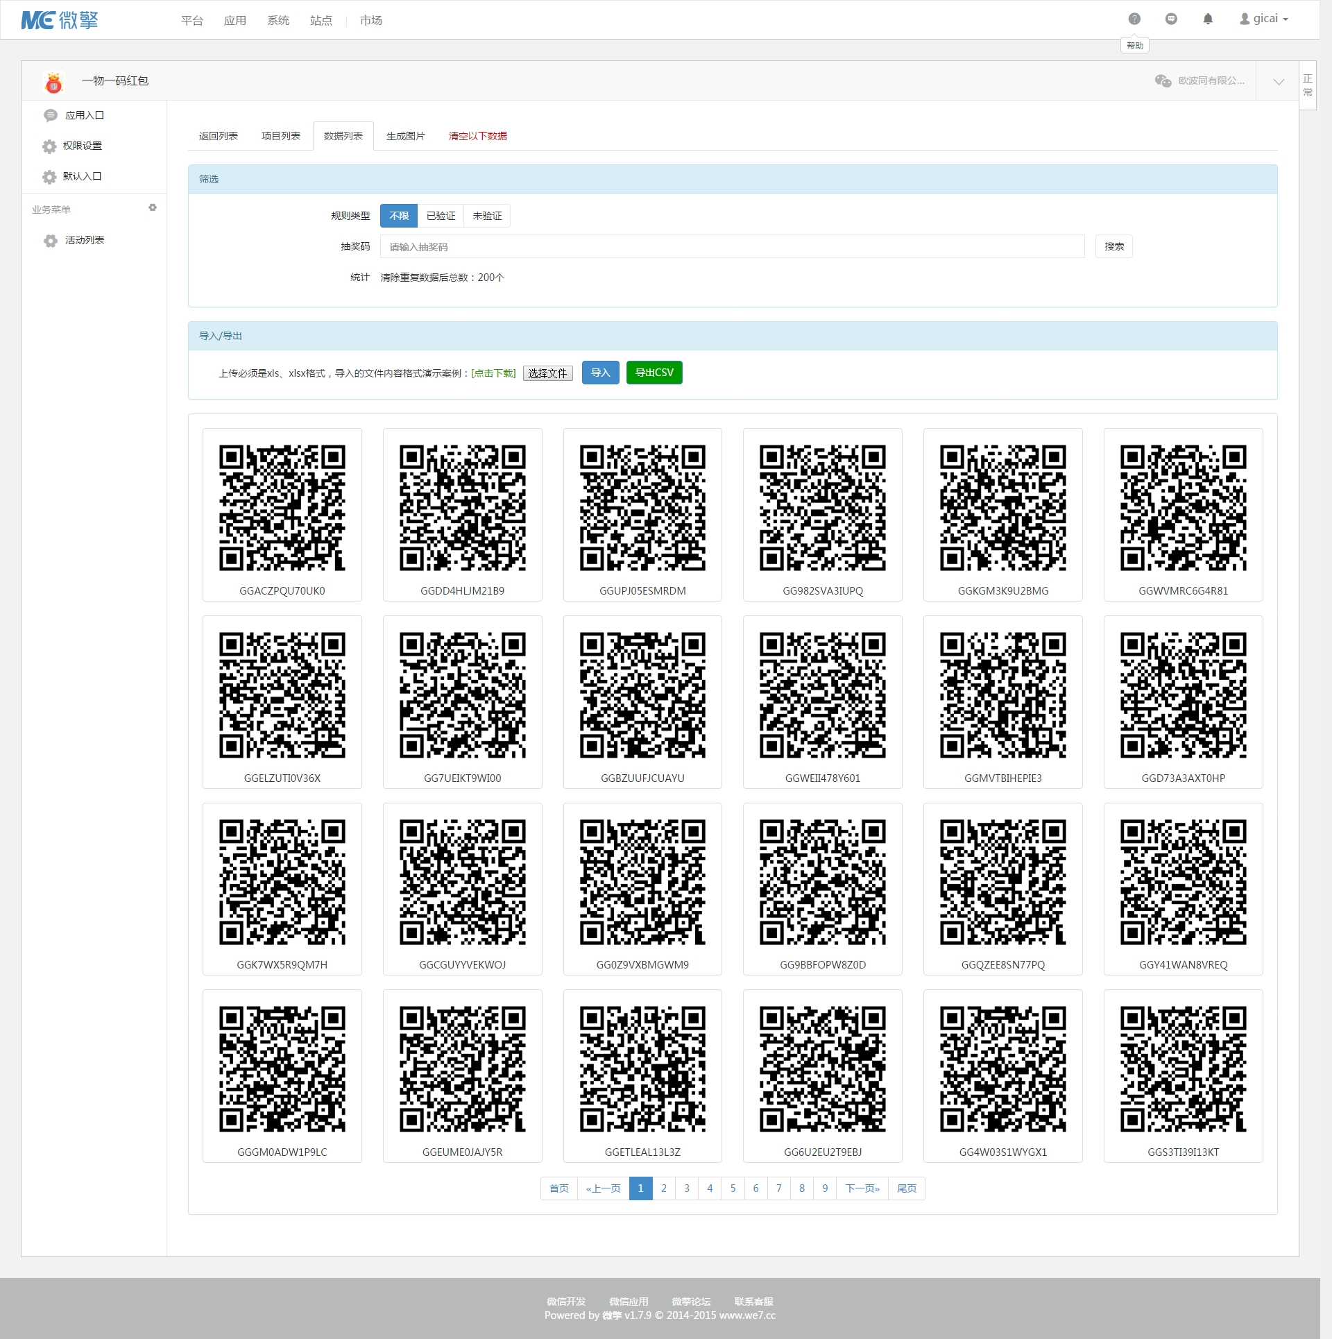This screenshot has width=1332, height=1339.
Task: Open the notifications bell icon
Action: coord(1208,19)
